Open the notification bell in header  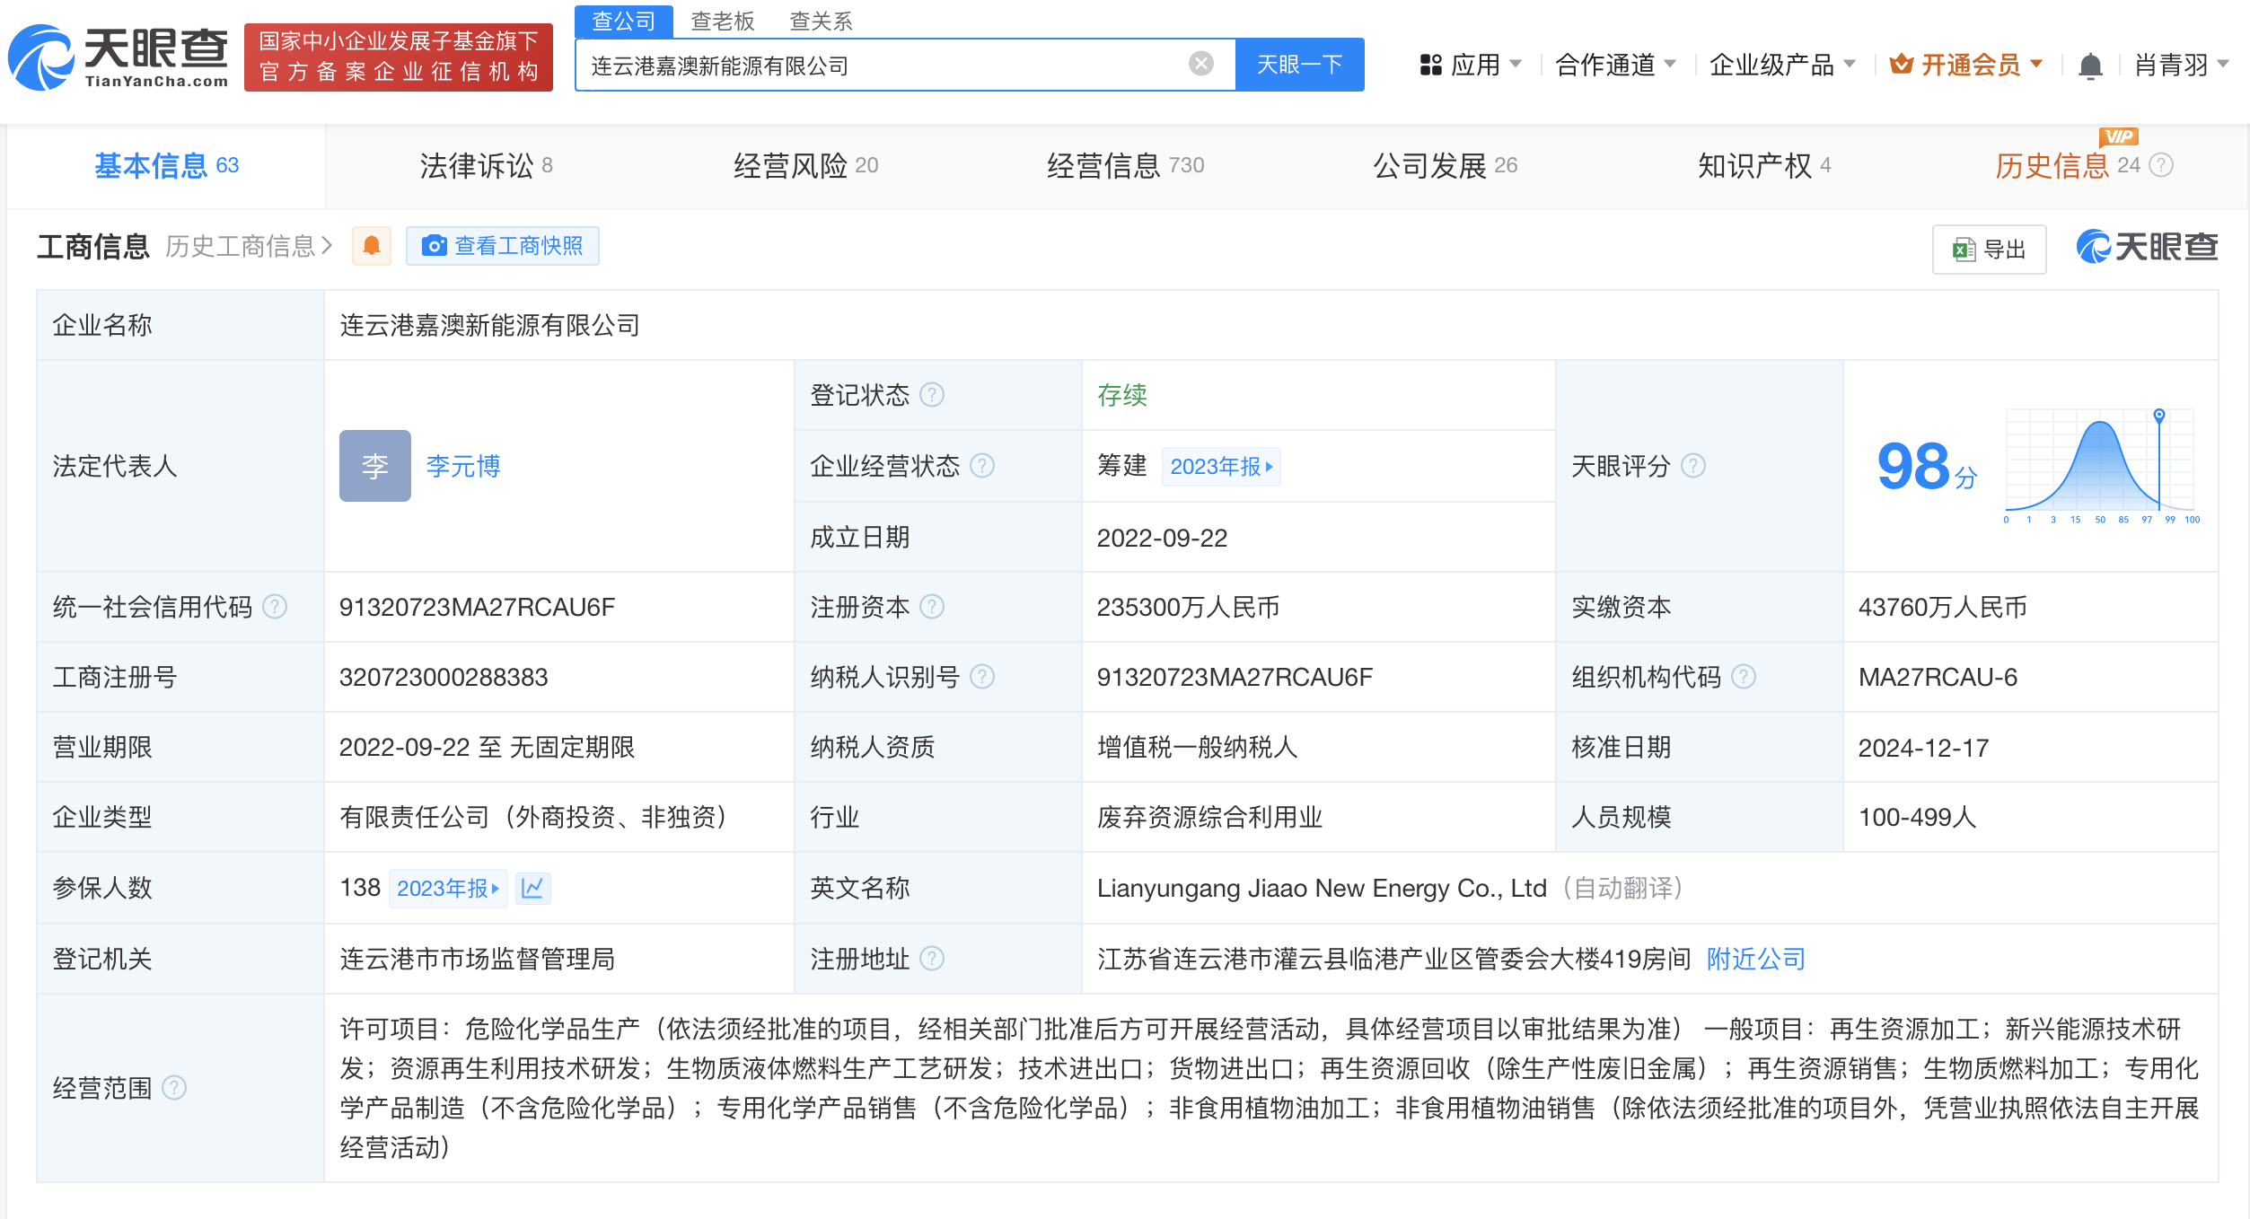[x=2090, y=66]
